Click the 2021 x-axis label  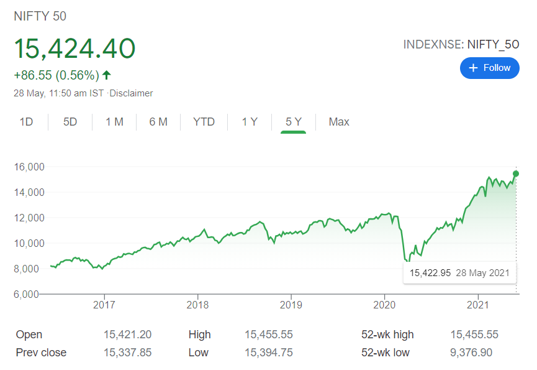click(478, 305)
